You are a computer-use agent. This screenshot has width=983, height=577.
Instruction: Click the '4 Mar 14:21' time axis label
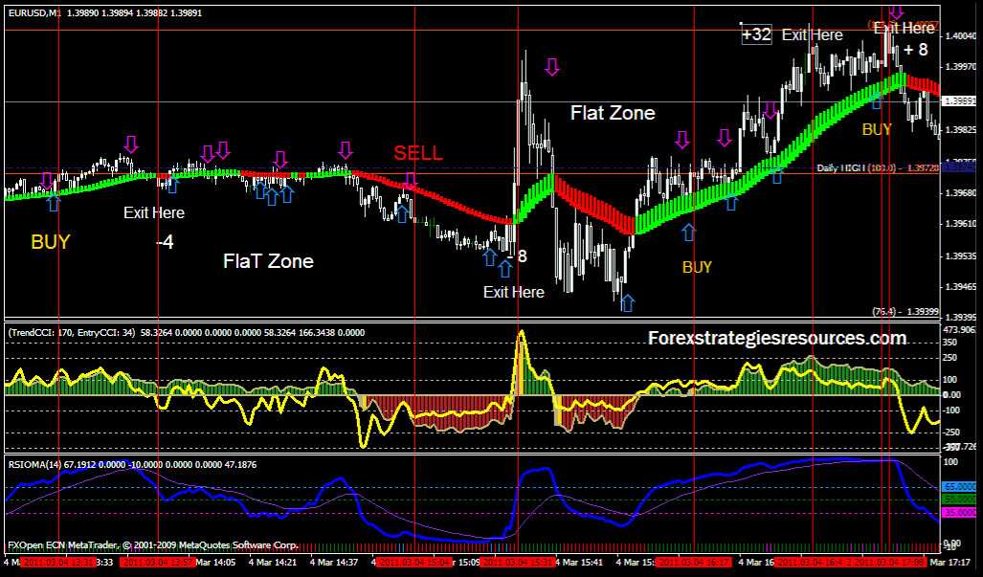click(274, 563)
